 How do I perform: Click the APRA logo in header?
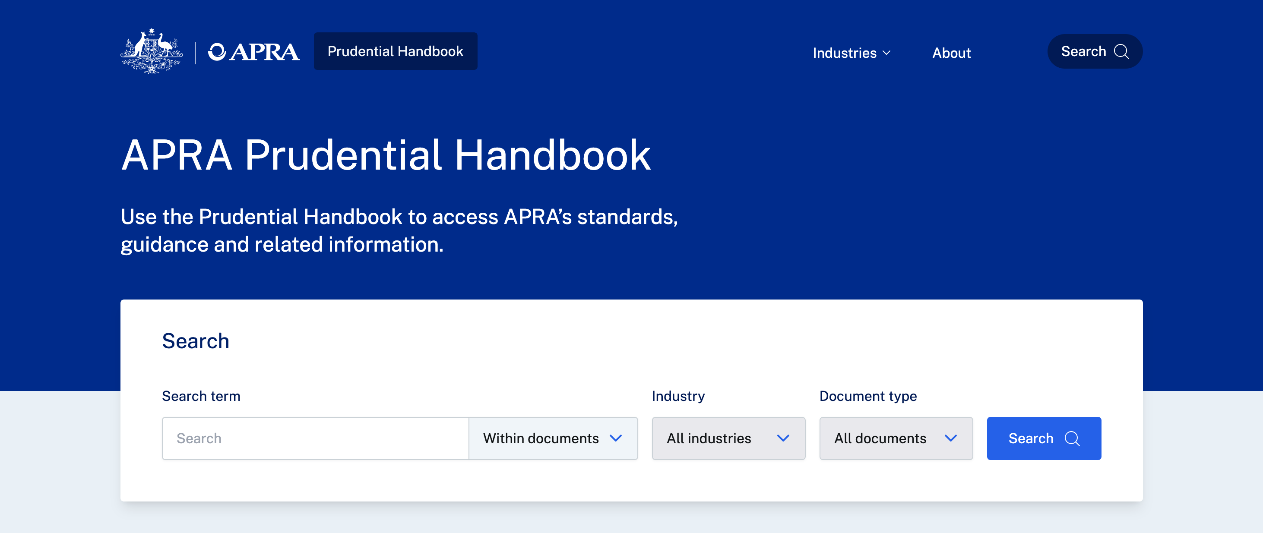tap(253, 52)
